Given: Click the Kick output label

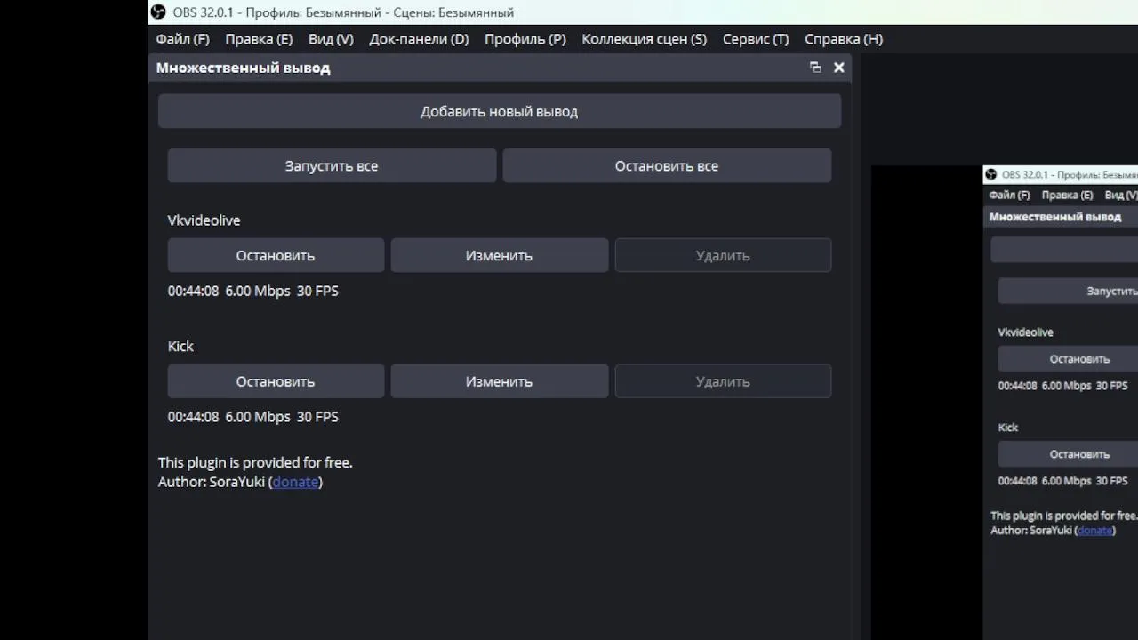Looking at the screenshot, I should [x=180, y=347].
